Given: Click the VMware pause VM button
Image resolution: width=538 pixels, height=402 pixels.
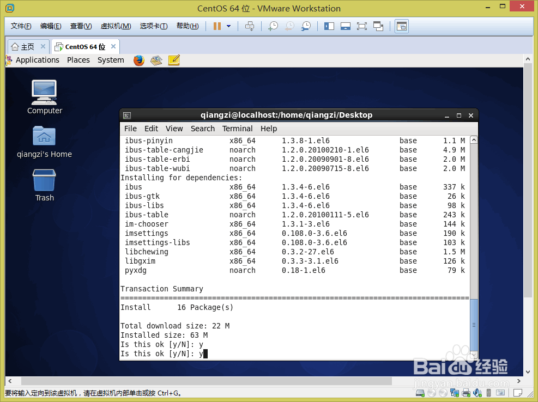Looking at the screenshot, I should pyautogui.click(x=217, y=26).
